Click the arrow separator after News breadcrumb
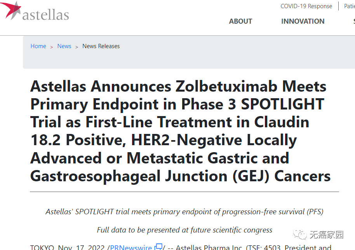Viewport: 355px width, 250px height. pos(77,47)
